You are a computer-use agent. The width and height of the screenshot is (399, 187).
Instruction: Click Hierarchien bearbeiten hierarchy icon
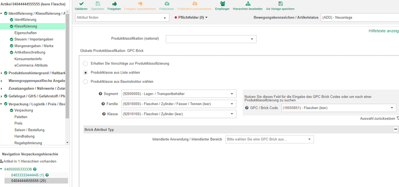tap(248, 4)
